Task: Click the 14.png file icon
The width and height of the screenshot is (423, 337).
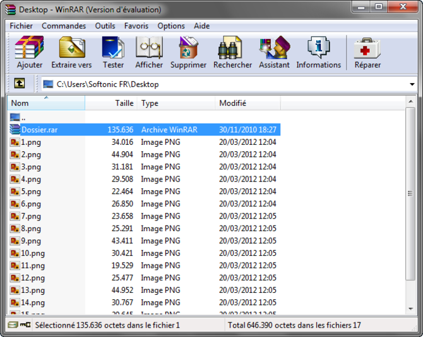Action: click(x=15, y=302)
